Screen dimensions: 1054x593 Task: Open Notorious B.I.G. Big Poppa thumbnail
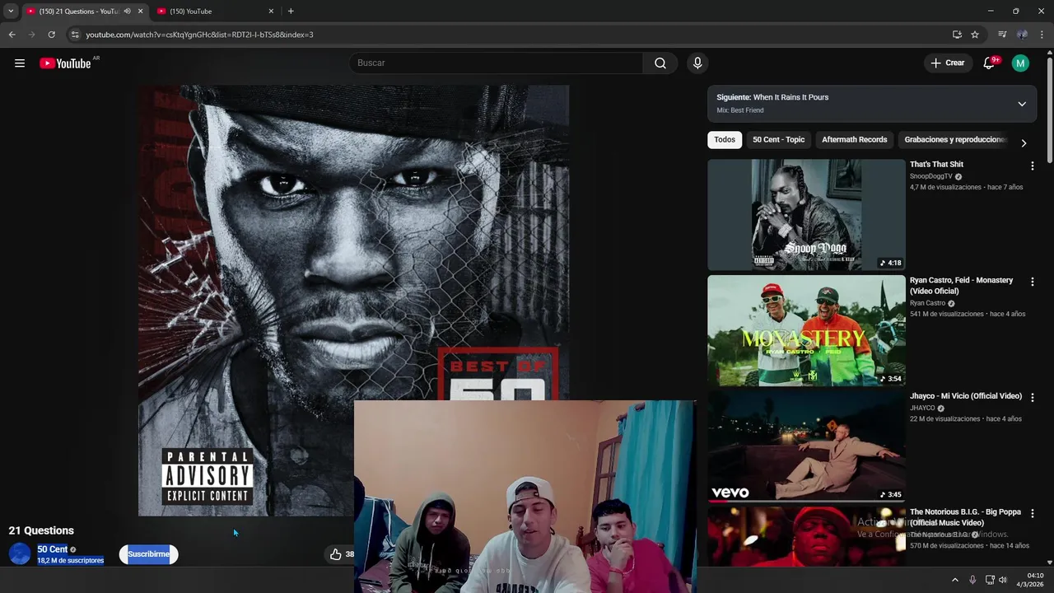pos(806,537)
